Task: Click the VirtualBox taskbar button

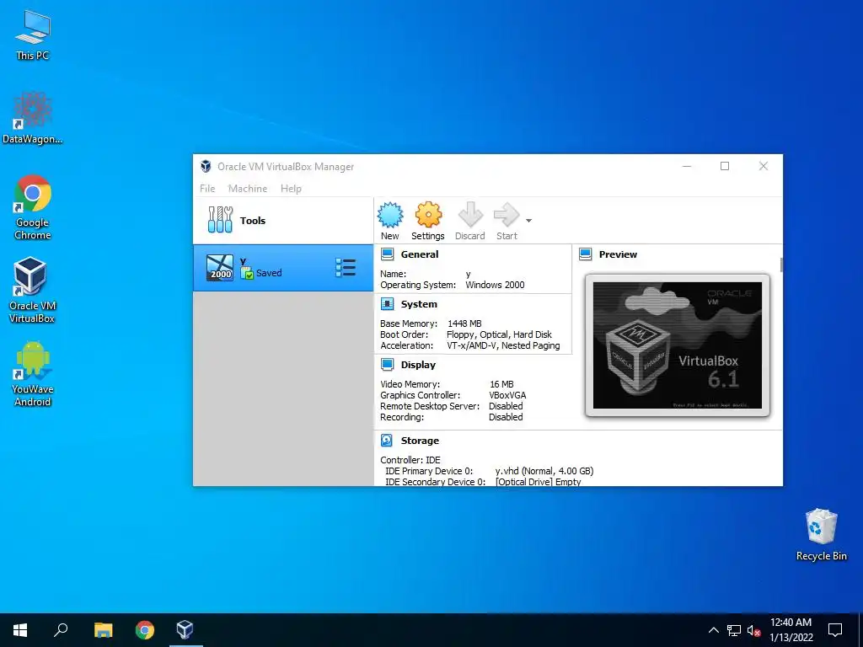Action: 185,630
